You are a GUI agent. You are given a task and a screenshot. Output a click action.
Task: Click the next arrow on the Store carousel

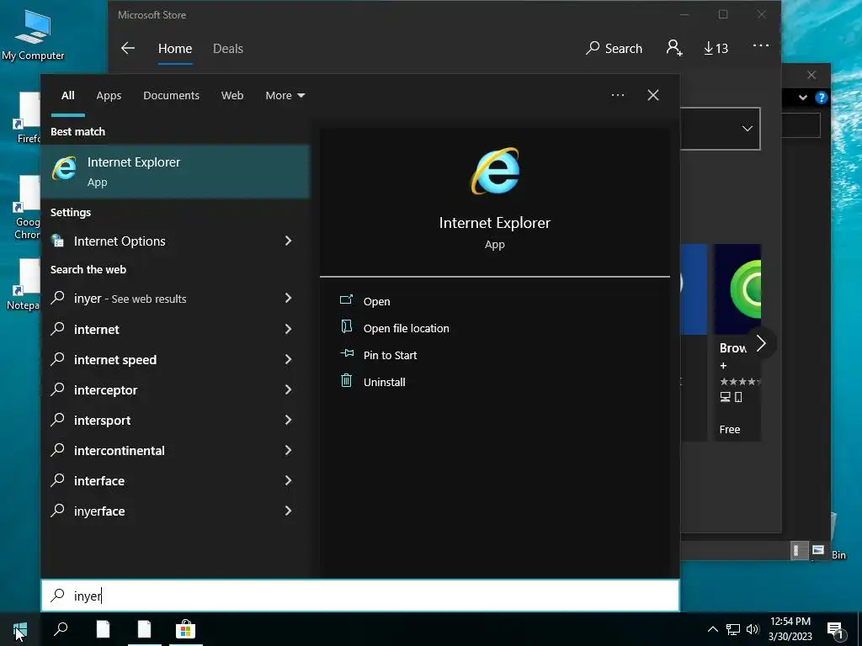tap(761, 343)
